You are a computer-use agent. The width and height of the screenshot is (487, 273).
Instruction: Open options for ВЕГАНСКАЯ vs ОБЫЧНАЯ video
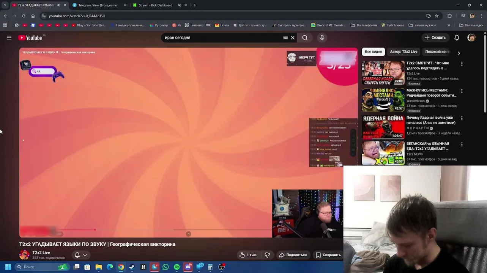(x=462, y=144)
